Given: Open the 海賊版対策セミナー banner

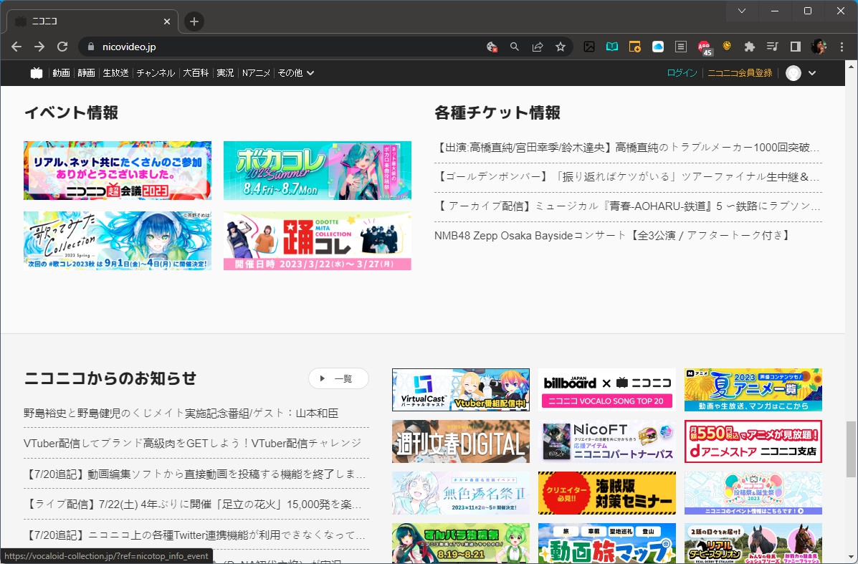Looking at the screenshot, I should pos(607,493).
